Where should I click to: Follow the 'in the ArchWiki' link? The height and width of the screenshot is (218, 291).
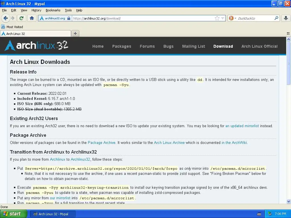pyautogui.click(x=234, y=142)
